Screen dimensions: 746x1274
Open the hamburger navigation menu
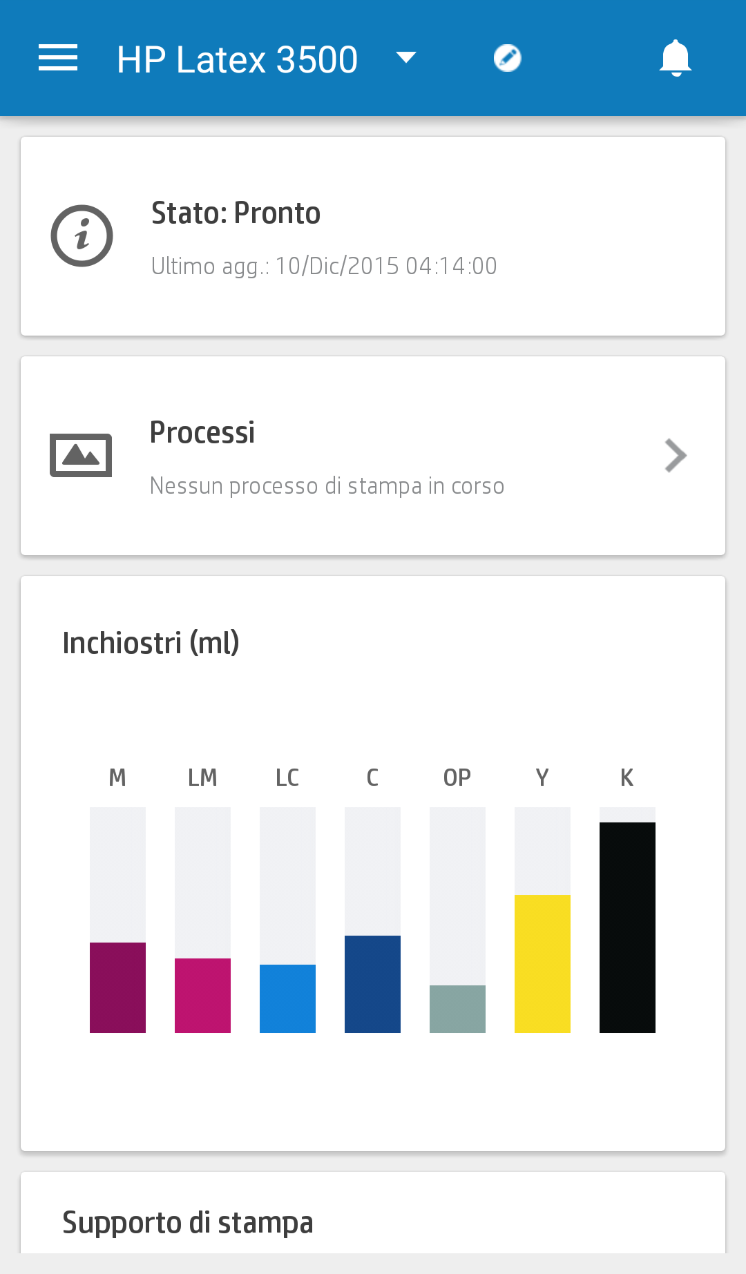(58, 58)
